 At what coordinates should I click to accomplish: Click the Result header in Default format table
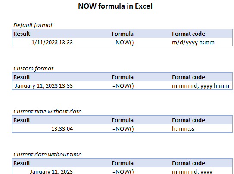(22, 34)
